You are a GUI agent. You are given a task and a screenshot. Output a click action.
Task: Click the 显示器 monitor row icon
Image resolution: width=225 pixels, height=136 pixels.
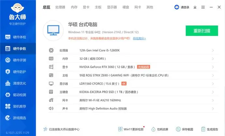(x=51, y=83)
